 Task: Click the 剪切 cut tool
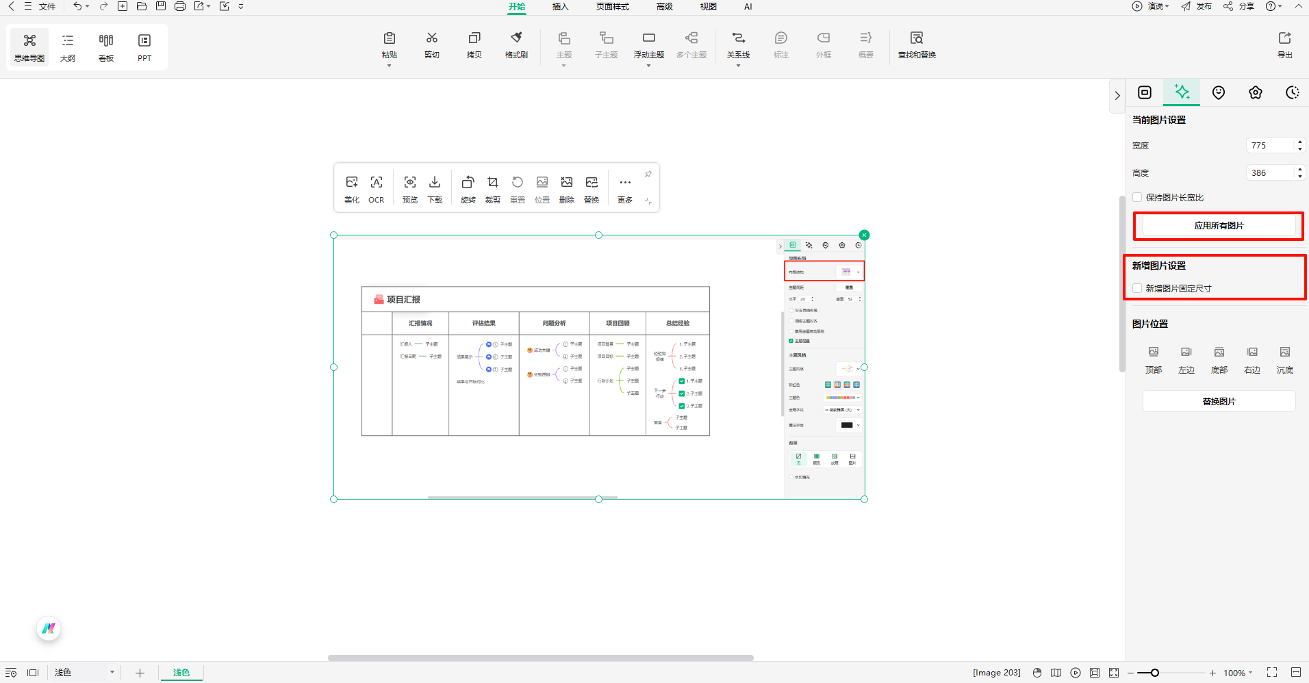point(432,45)
